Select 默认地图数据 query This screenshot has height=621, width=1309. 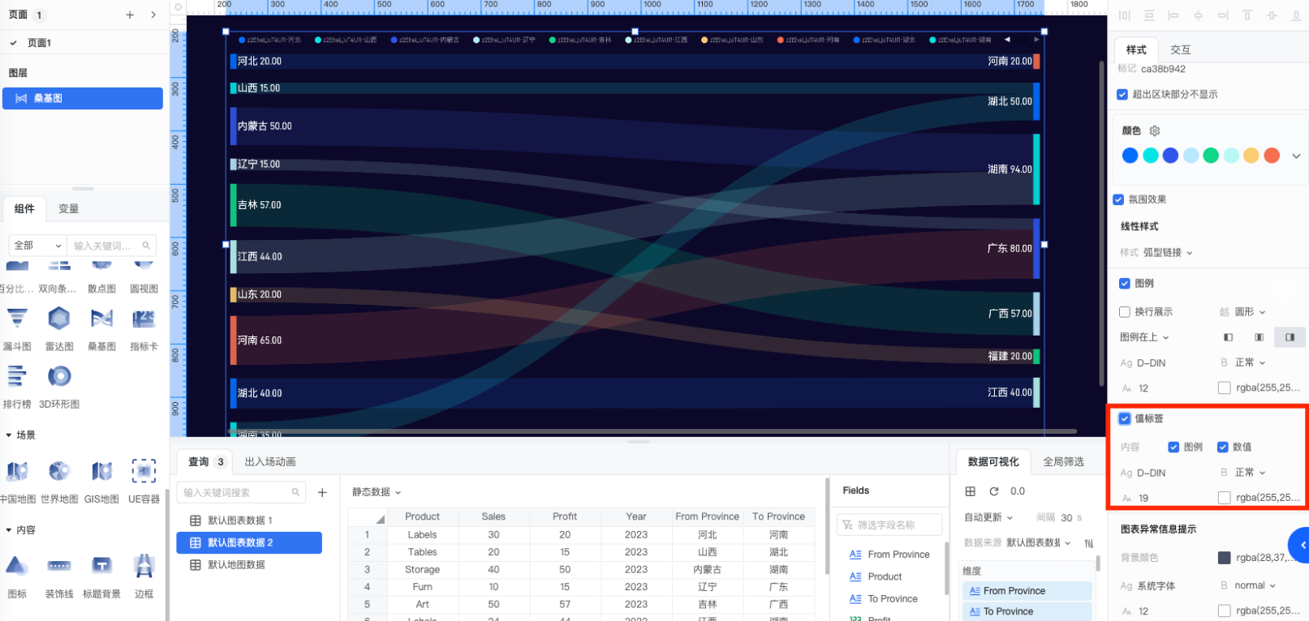click(250, 565)
